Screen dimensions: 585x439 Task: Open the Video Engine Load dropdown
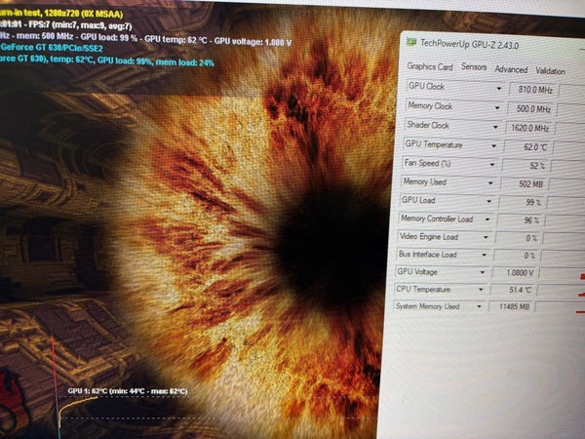[x=486, y=237]
